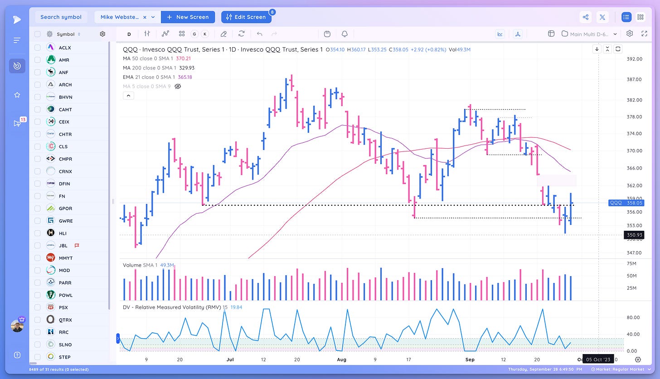Open the four-squares templates icon

point(182,34)
